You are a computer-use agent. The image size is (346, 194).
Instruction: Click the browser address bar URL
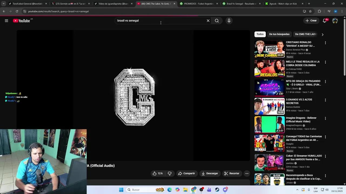pyautogui.click(x=58, y=11)
